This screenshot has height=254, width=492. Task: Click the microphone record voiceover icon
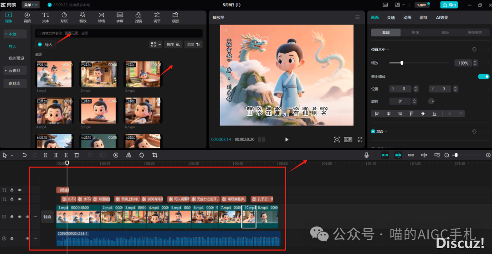pyautogui.click(x=366, y=155)
